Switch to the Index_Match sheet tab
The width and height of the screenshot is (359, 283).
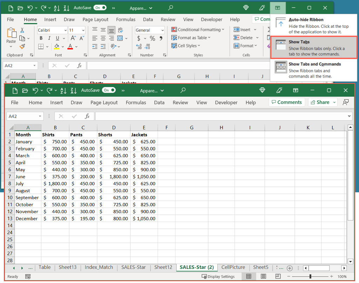click(99, 267)
